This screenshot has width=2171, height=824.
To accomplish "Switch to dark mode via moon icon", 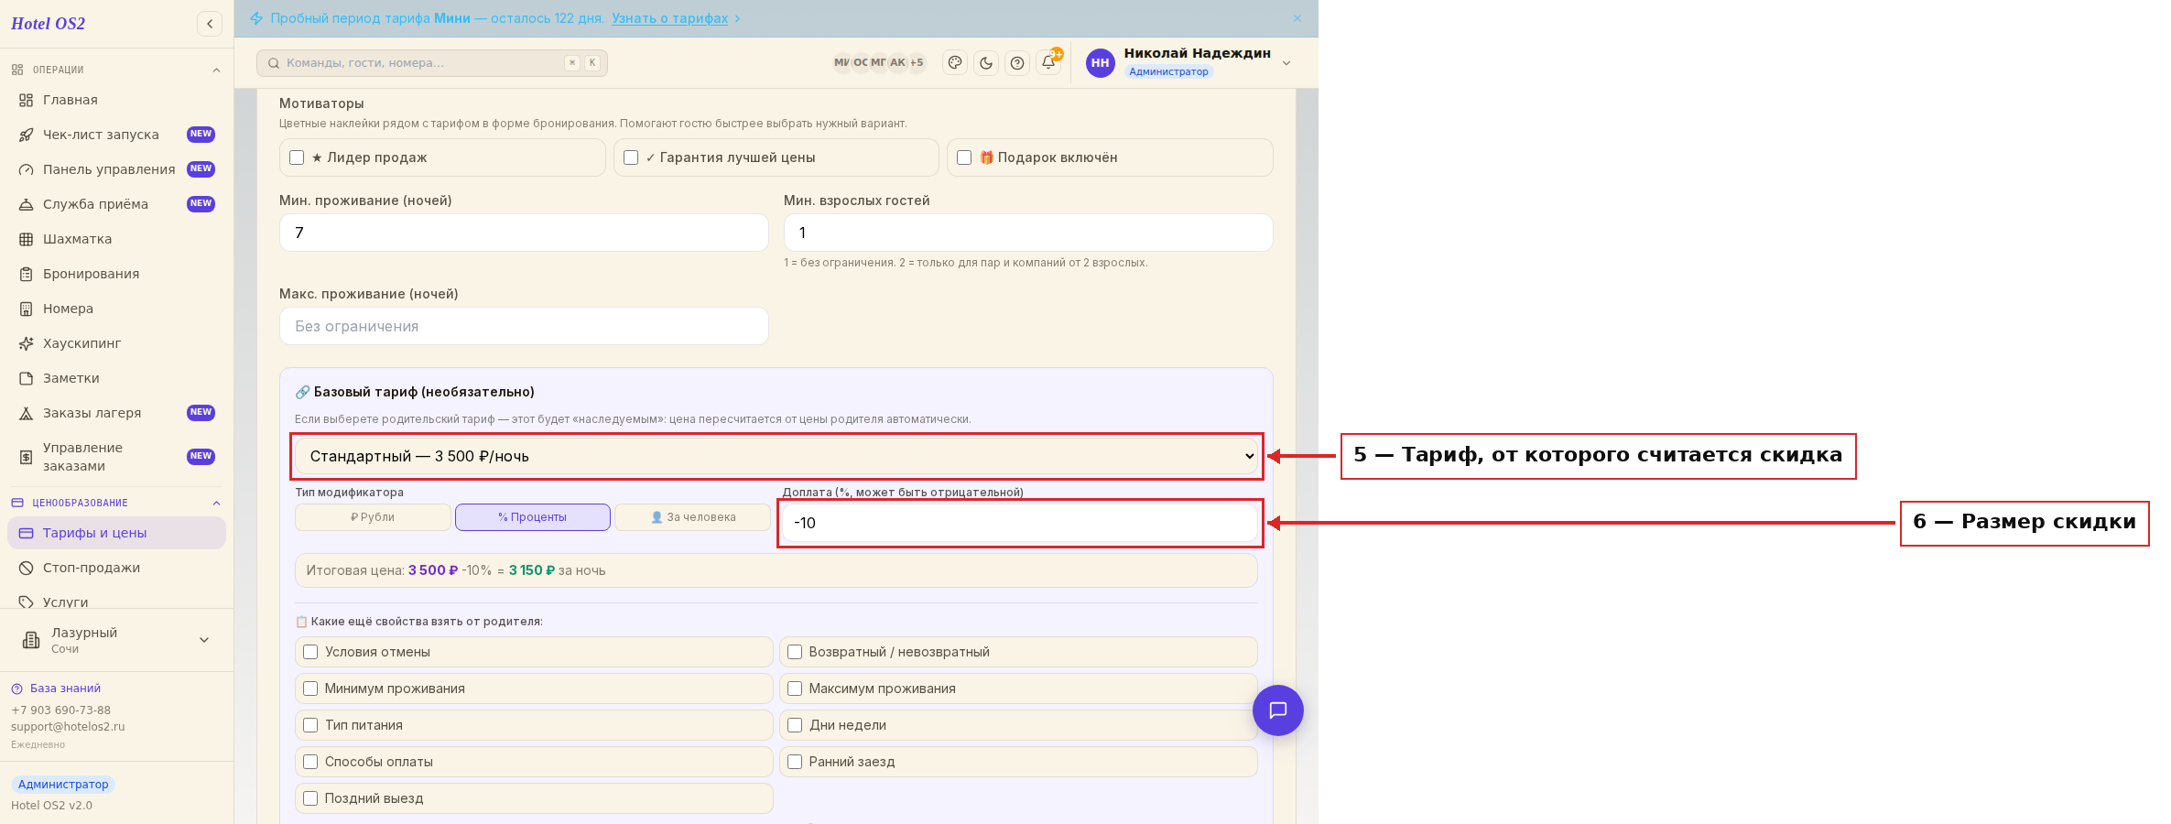I will pos(986,63).
